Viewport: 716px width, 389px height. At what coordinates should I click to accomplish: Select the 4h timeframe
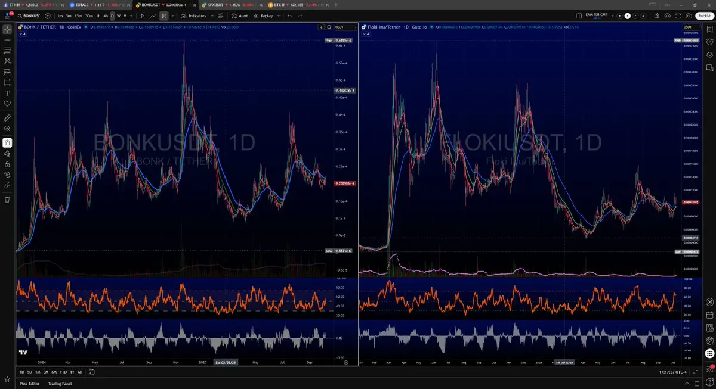[106, 15]
